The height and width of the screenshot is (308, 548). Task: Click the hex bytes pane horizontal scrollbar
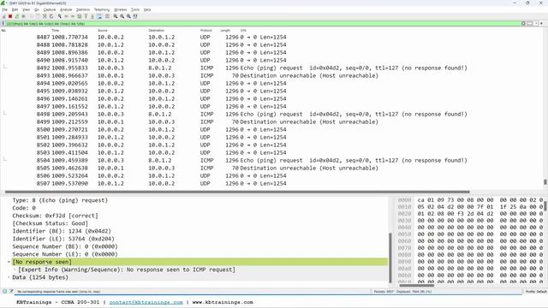tap(417, 285)
